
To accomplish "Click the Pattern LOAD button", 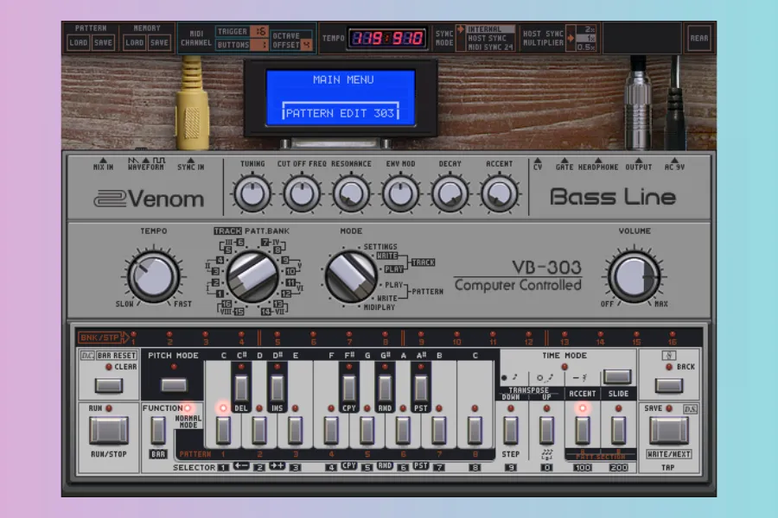I will point(79,42).
